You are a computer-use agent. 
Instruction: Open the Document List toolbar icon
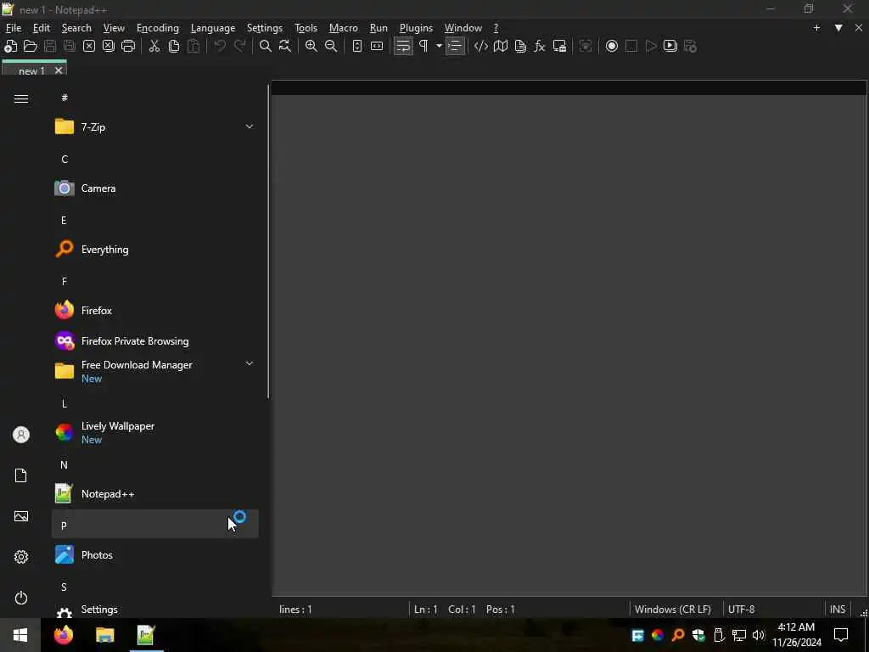(x=520, y=47)
